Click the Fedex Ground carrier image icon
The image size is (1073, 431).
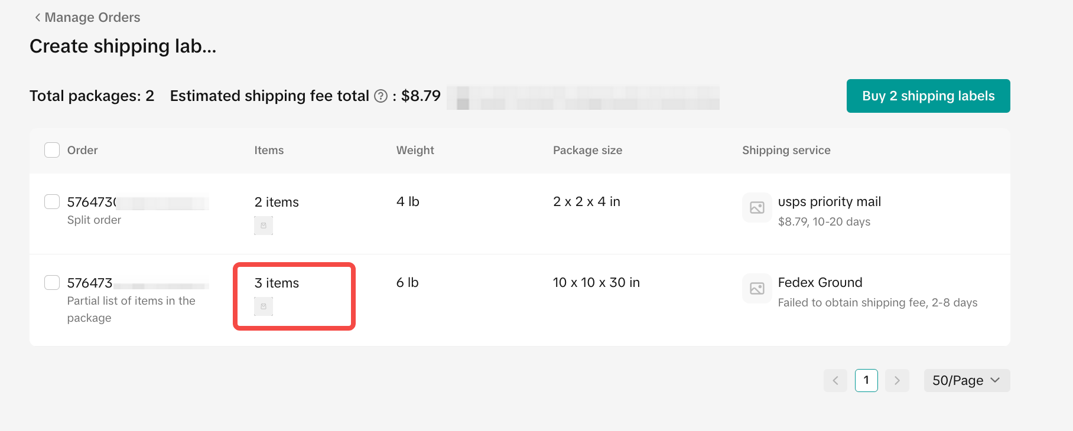click(x=757, y=289)
